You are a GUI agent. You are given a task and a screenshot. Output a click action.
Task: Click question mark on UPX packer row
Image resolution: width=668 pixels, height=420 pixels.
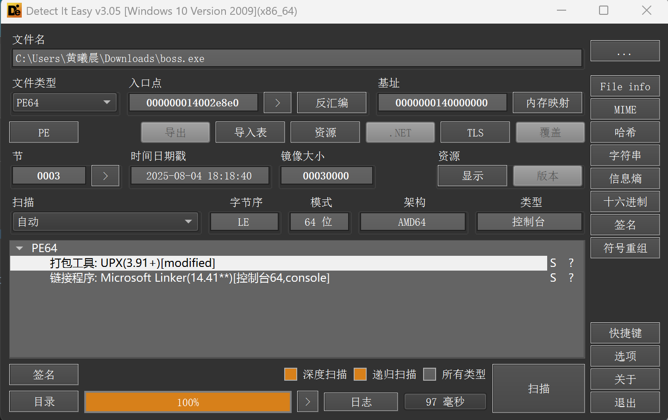tap(571, 263)
